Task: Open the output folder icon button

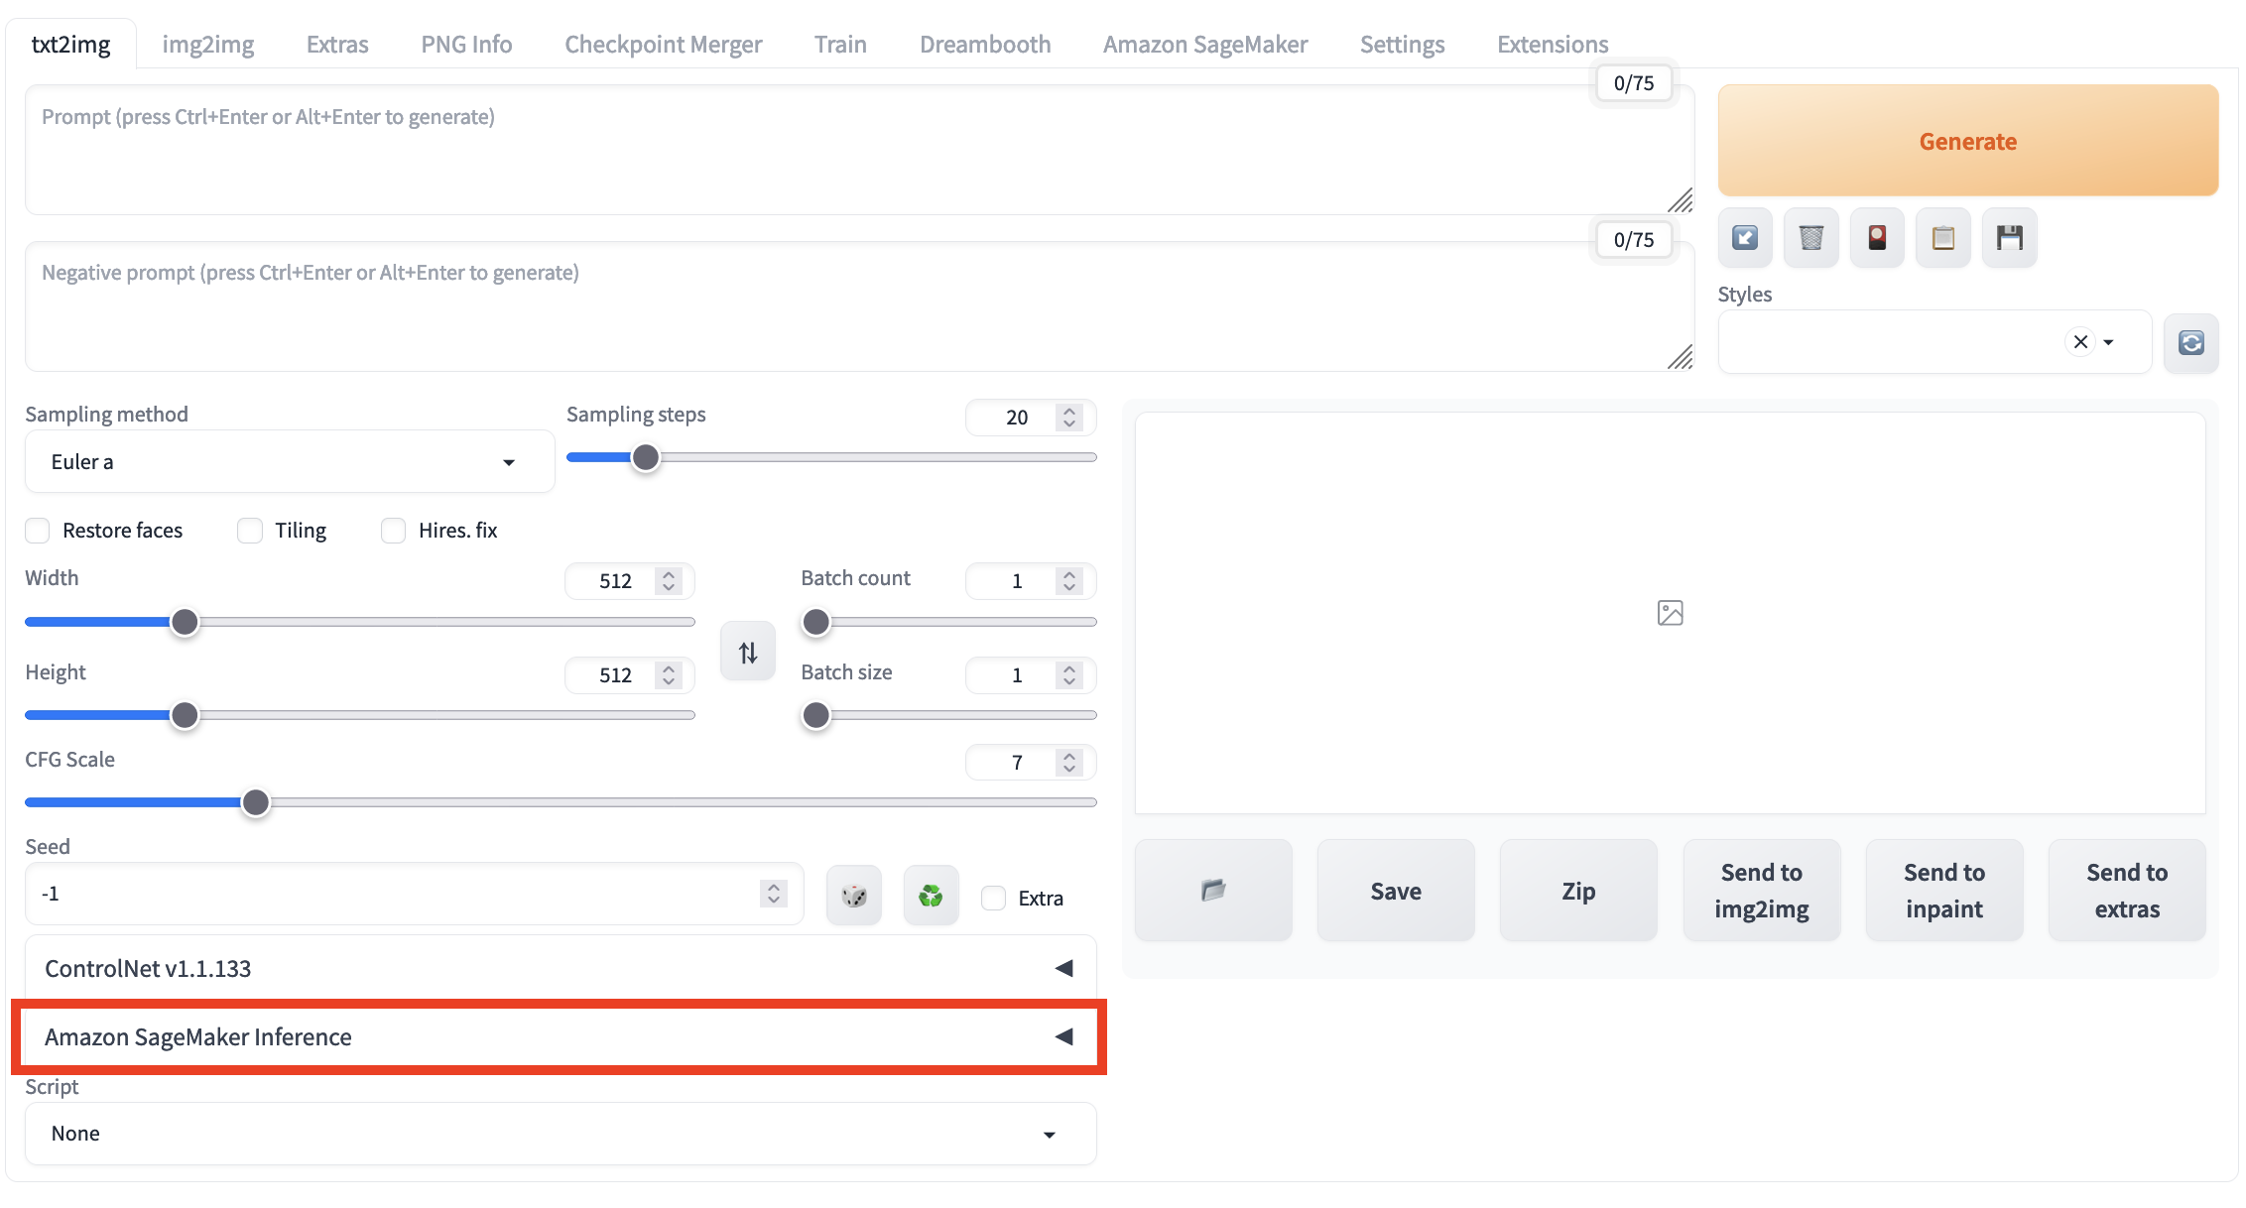Action: [x=1212, y=890]
